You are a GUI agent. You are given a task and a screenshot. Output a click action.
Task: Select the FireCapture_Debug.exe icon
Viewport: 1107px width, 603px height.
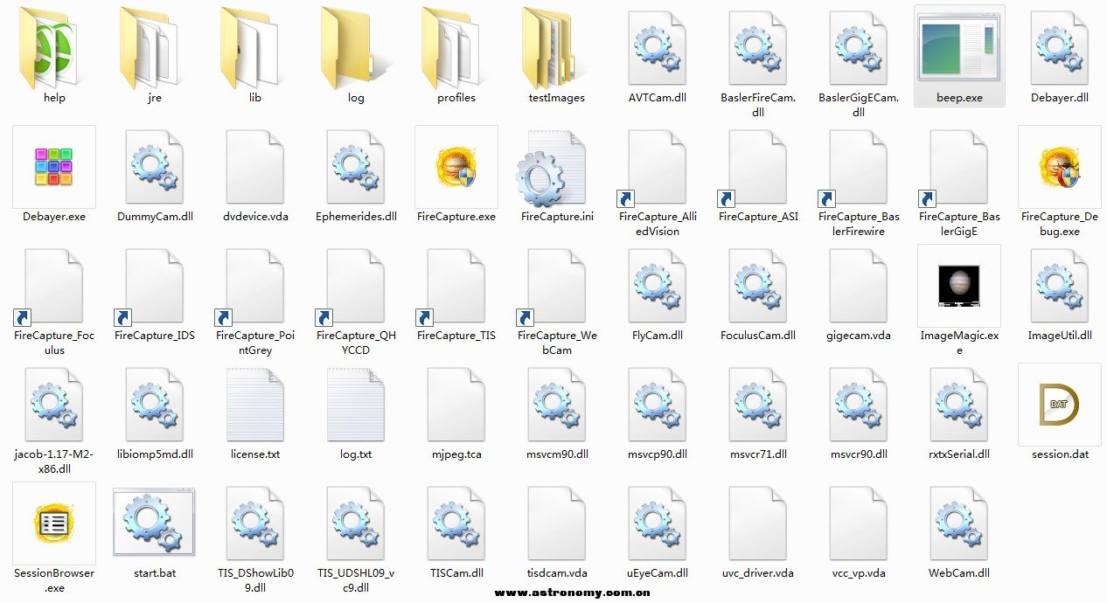[x=1060, y=167]
